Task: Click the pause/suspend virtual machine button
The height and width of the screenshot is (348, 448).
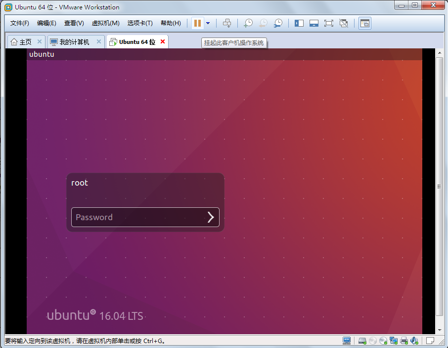Action: tap(197, 23)
